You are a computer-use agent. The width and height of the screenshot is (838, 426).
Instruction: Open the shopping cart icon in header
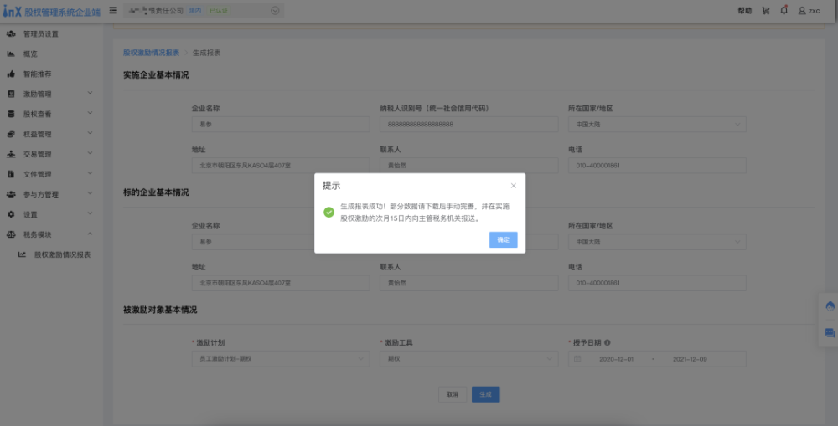[x=766, y=11]
